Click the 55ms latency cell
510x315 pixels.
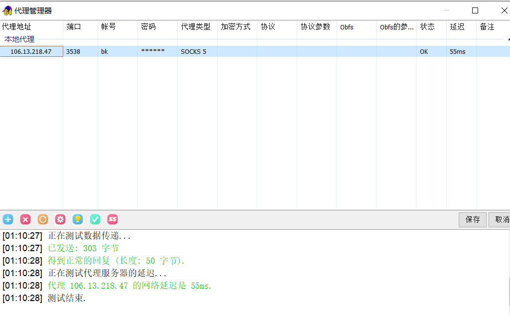(458, 52)
